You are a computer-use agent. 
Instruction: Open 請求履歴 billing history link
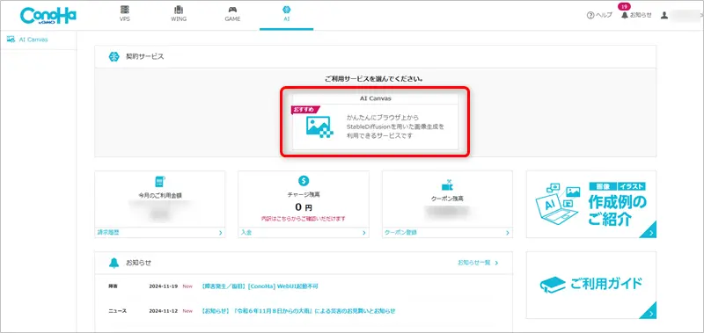[108, 233]
